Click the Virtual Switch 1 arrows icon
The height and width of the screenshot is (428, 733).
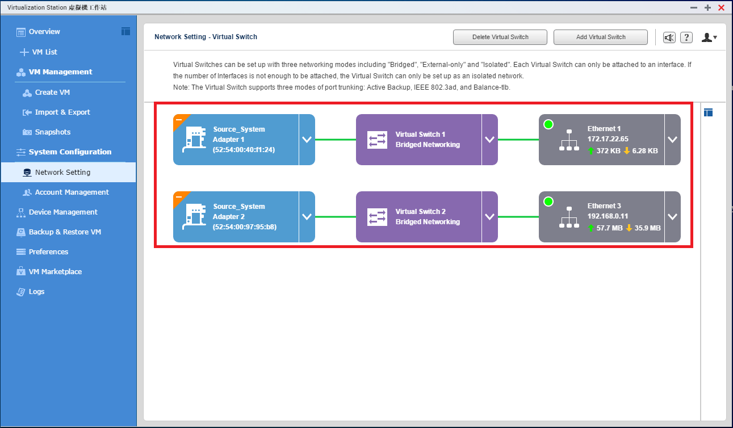coord(377,140)
